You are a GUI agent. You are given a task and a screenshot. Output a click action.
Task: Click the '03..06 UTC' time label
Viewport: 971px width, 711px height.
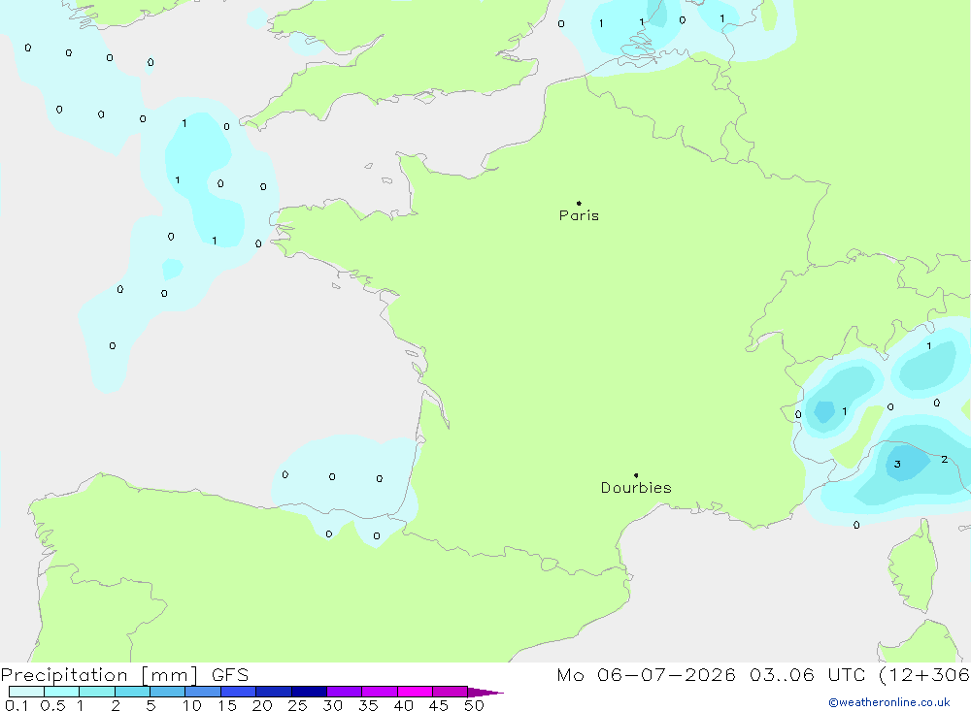pos(807,675)
